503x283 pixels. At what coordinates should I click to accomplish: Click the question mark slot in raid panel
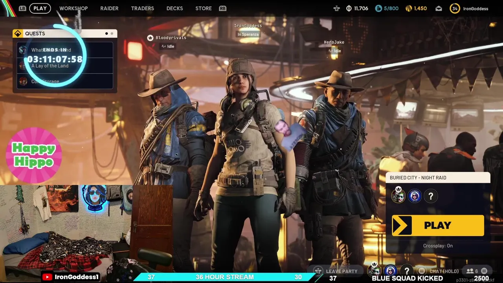(x=431, y=196)
